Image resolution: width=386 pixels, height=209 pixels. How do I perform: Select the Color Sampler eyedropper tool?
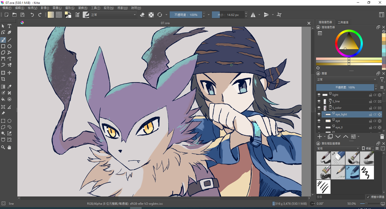[x=9, y=87]
